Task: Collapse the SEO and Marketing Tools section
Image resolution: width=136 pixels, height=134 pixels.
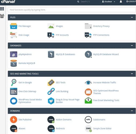Action: (132, 74)
